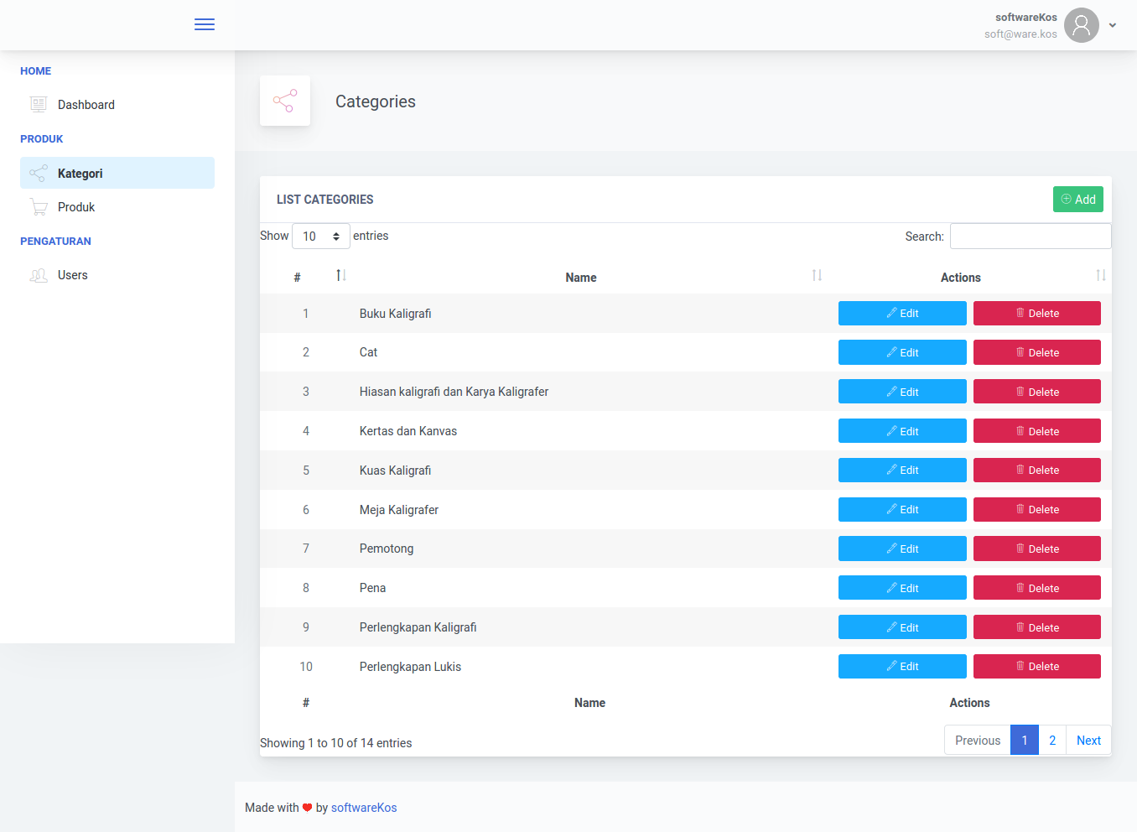Delete the Cat category

(1037, 352)
